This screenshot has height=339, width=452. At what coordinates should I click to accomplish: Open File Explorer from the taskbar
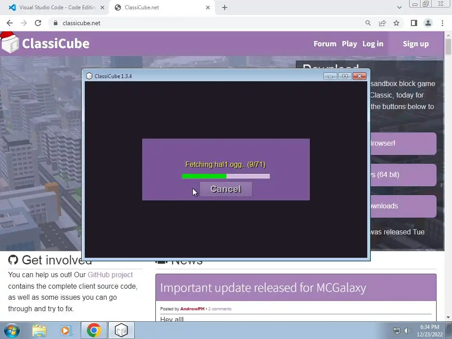pos(39,330)
